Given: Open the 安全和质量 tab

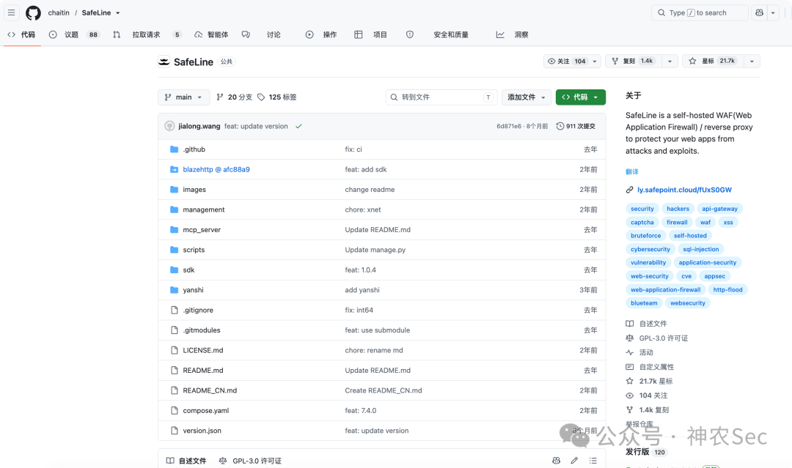Looking at the screenshot, I should [438, 34].
